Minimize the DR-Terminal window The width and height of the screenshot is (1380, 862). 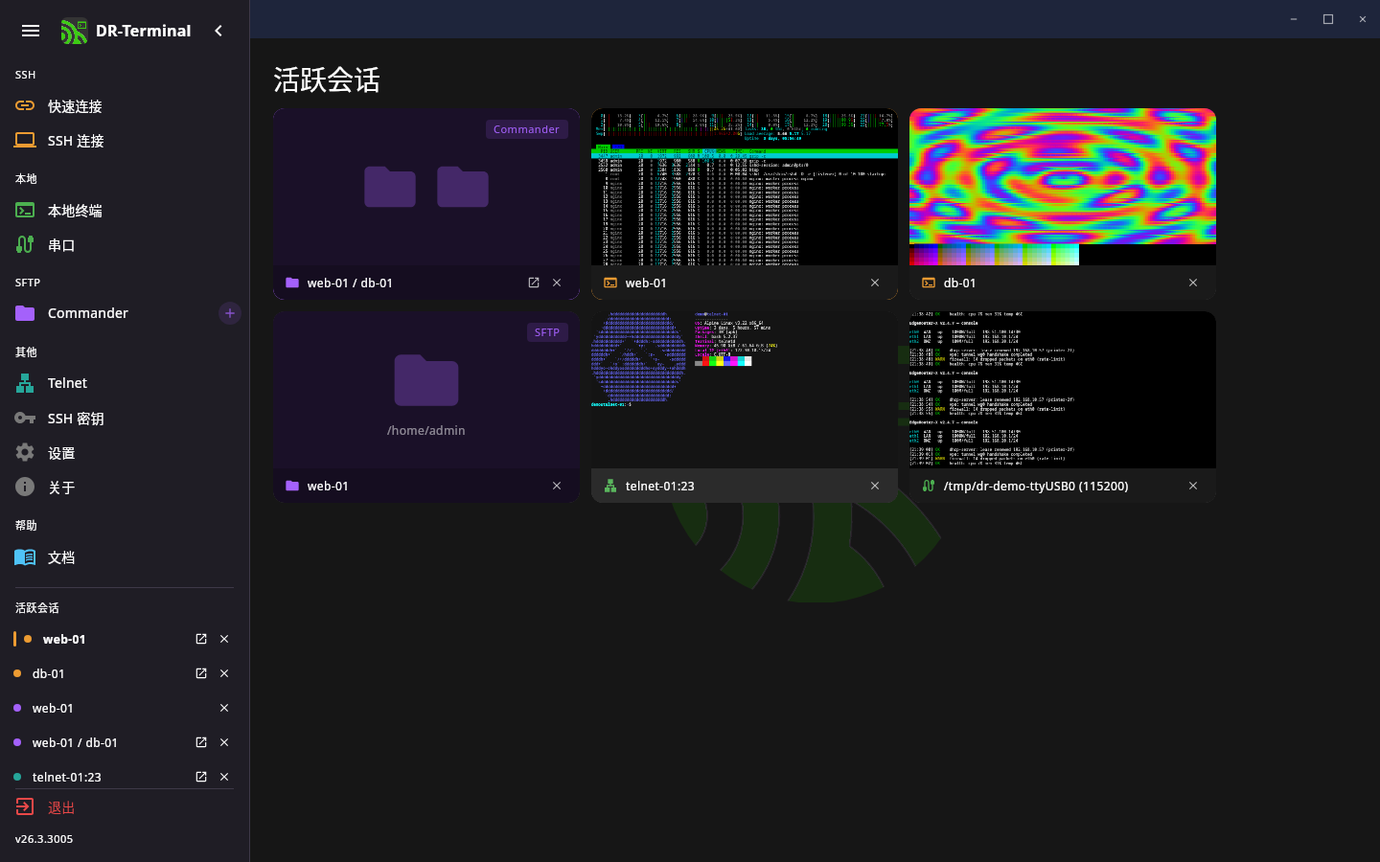(x=1294, y=19)
